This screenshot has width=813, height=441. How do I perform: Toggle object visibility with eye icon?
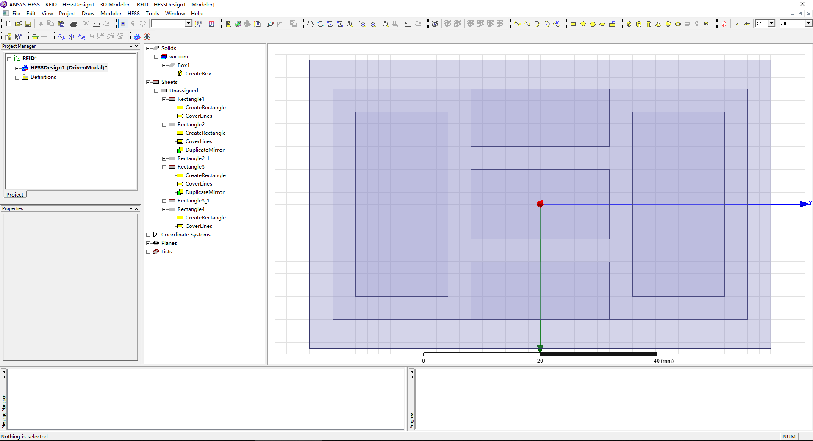coord(435,24)
